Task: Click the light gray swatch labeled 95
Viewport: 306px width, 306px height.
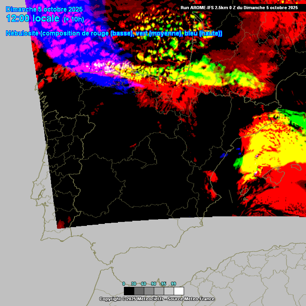Action: (169, 291)
